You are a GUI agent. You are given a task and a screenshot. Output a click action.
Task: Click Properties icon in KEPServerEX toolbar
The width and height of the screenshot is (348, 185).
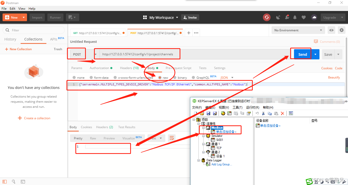(249, 113)
